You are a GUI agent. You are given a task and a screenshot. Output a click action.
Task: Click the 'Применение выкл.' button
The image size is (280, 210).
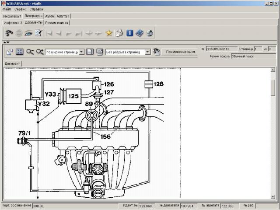(180, 52)
